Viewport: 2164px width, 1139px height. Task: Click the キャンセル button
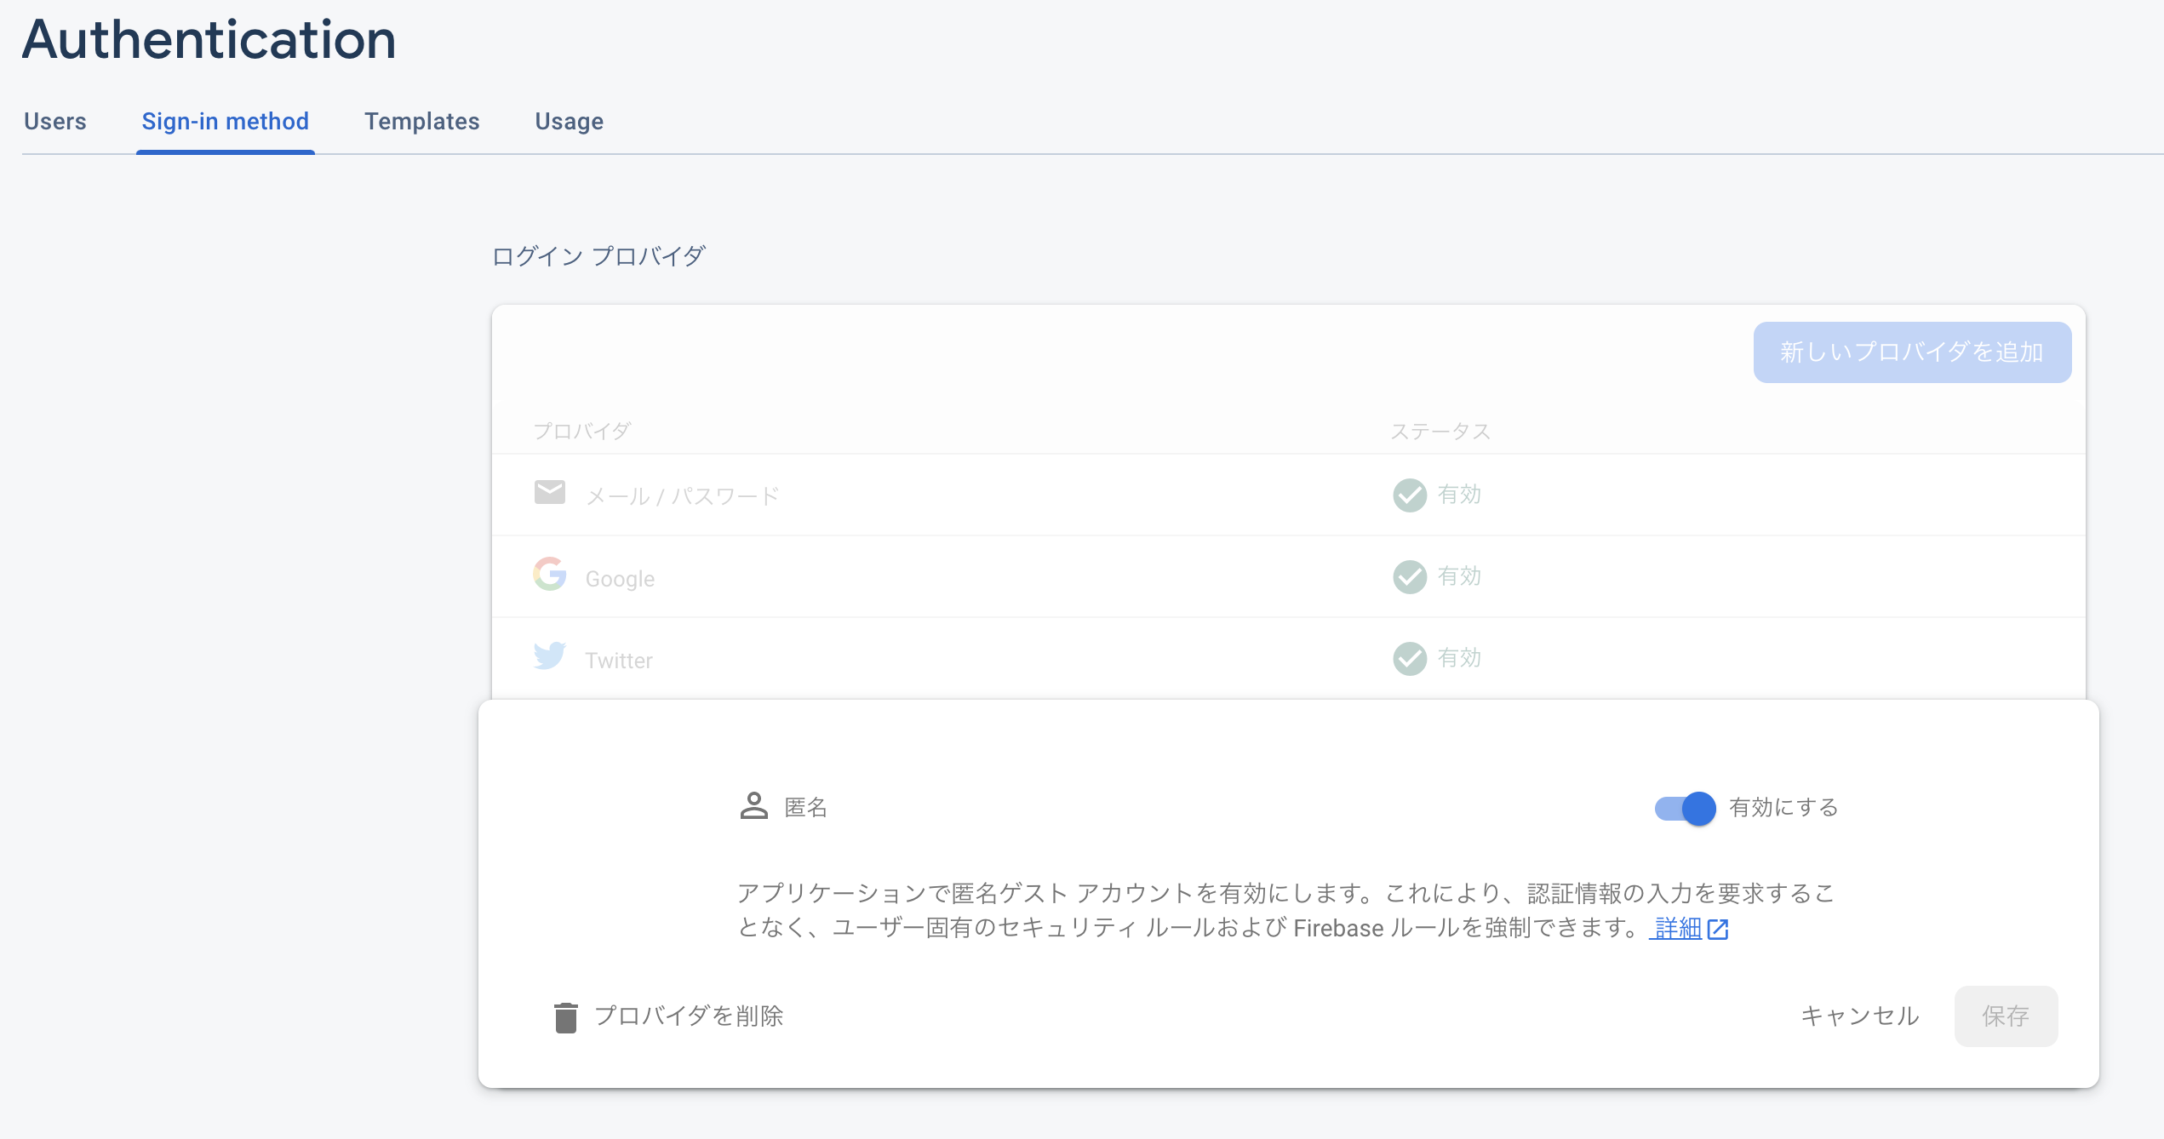(1860, 1016)
